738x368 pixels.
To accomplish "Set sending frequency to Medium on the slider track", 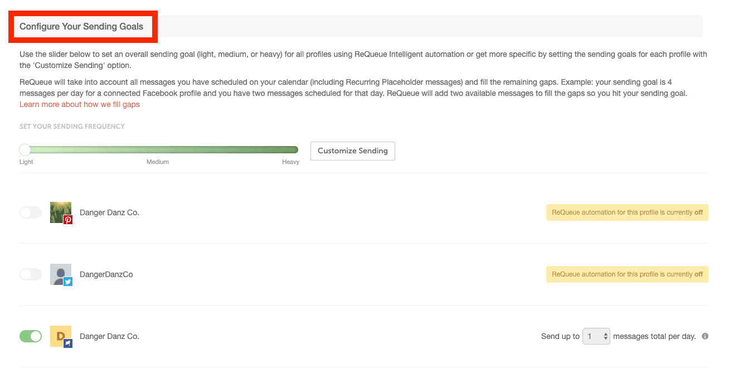I will coord(158,150).
